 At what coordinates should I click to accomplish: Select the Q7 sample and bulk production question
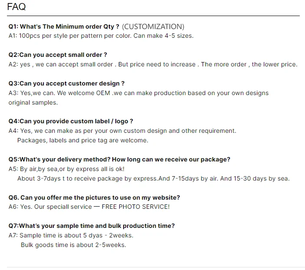(92, 226)
